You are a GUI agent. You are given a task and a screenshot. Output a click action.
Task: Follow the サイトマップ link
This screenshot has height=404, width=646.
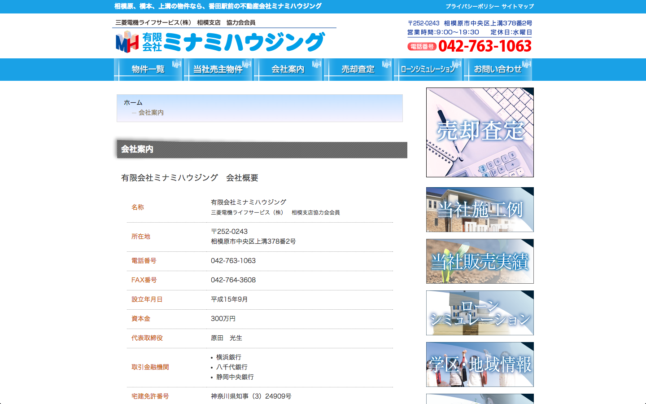pos(518,6)
